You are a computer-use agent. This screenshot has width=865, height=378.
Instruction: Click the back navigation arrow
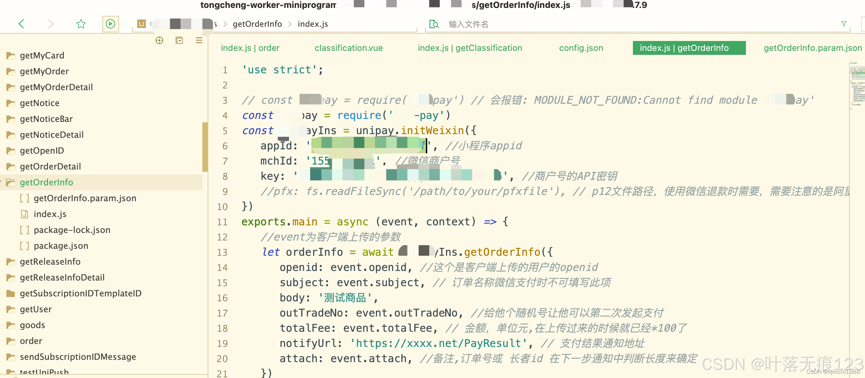click(21, 24)
